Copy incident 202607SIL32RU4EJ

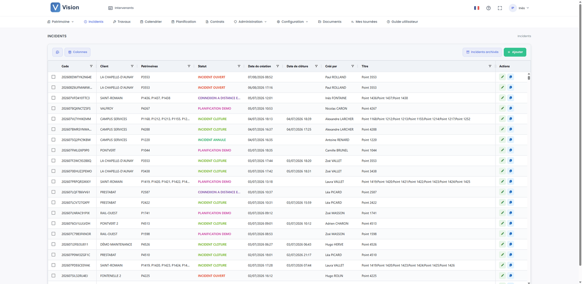click(511, 276)
